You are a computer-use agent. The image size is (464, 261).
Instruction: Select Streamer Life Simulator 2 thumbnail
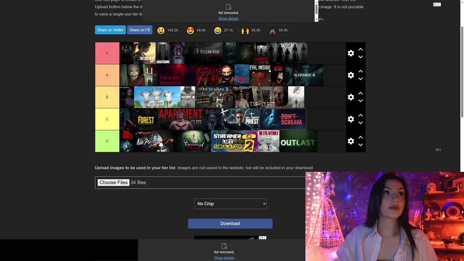(x=234, y=141)
